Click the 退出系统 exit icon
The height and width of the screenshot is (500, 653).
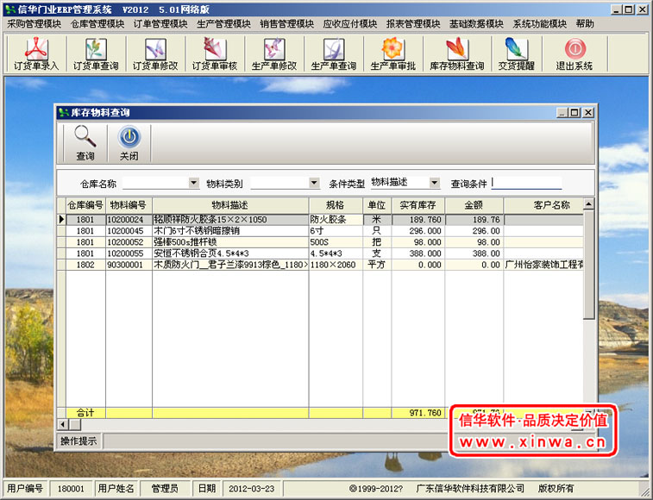pyautogui.click(x=575, y=53)
